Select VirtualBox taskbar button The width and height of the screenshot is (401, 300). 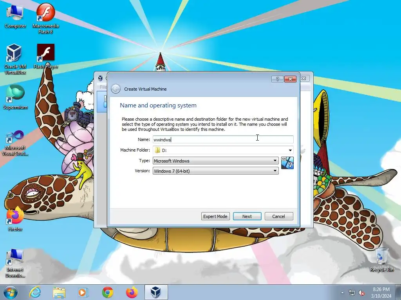156,292
